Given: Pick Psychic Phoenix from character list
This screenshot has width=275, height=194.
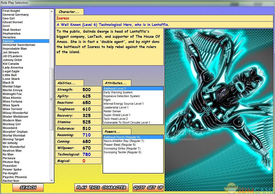Looking at the screenshot, I should [x=15, y=177].
